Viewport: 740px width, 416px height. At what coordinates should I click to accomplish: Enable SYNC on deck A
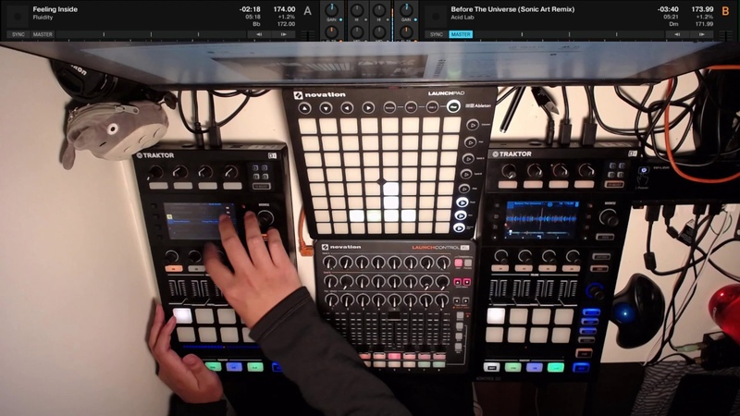point(18,34)
